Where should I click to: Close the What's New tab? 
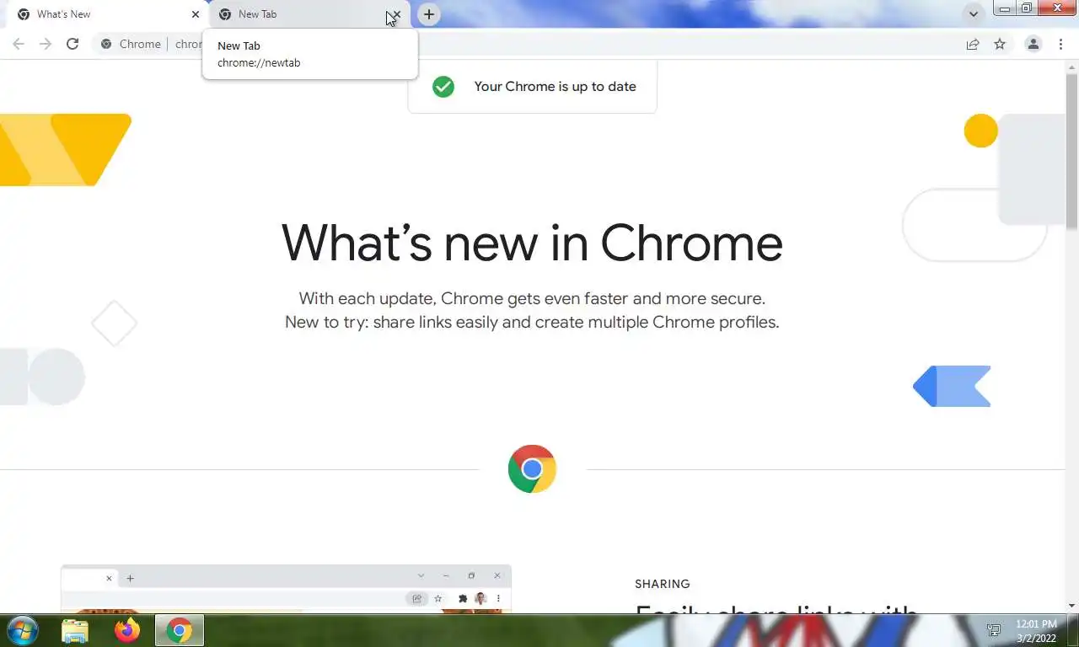click(x=196, y=14)
